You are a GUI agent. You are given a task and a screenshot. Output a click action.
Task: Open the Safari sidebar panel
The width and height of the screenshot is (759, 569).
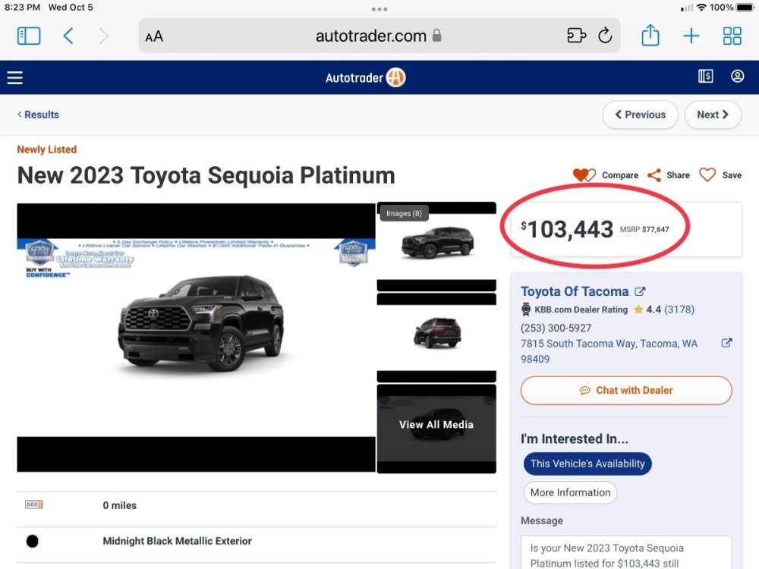pyautogui.click(x=29, y=36)
